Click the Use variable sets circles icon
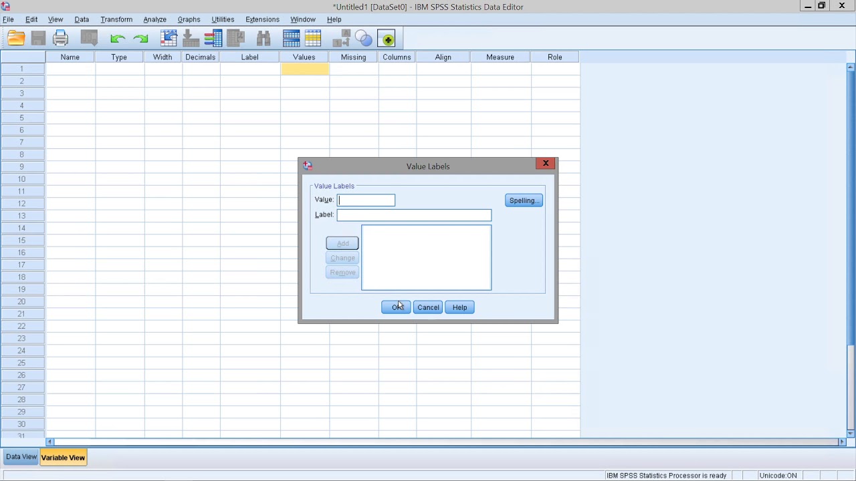This screenshot has width=856, height=481. (x=363, y=39)
